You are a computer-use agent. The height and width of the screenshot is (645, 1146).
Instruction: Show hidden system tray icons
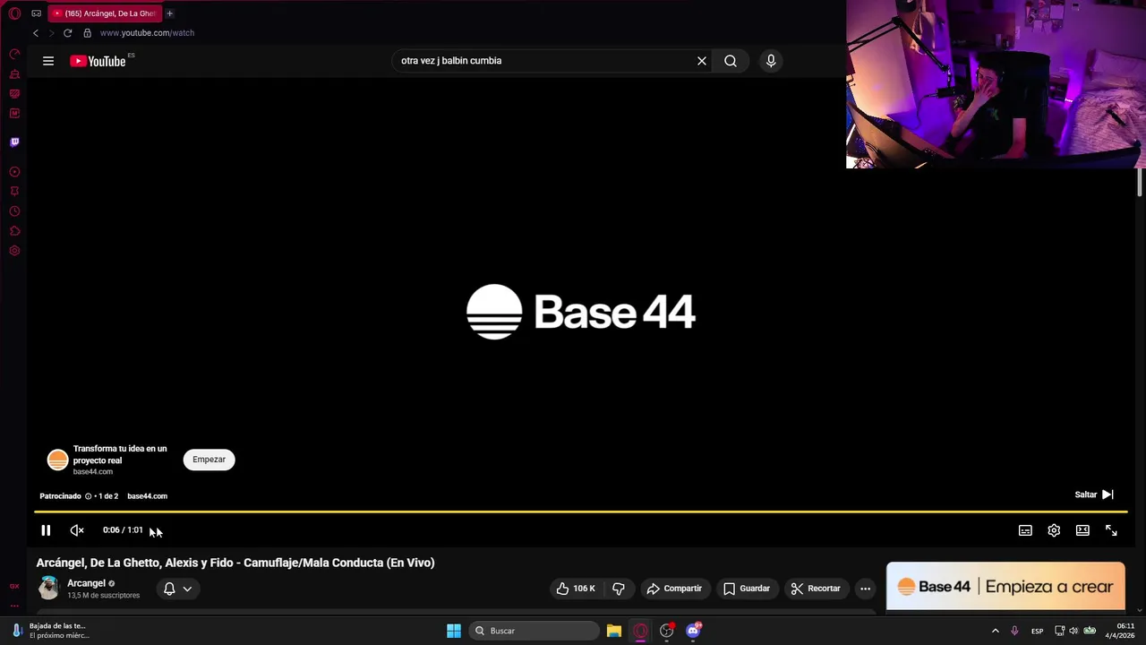(x=995, y=631)
